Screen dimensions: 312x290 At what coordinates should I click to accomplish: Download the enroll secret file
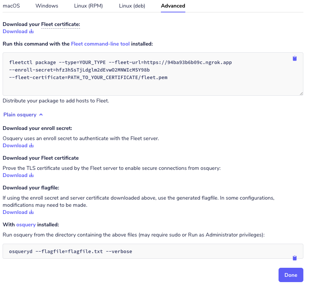coord(18,146)
